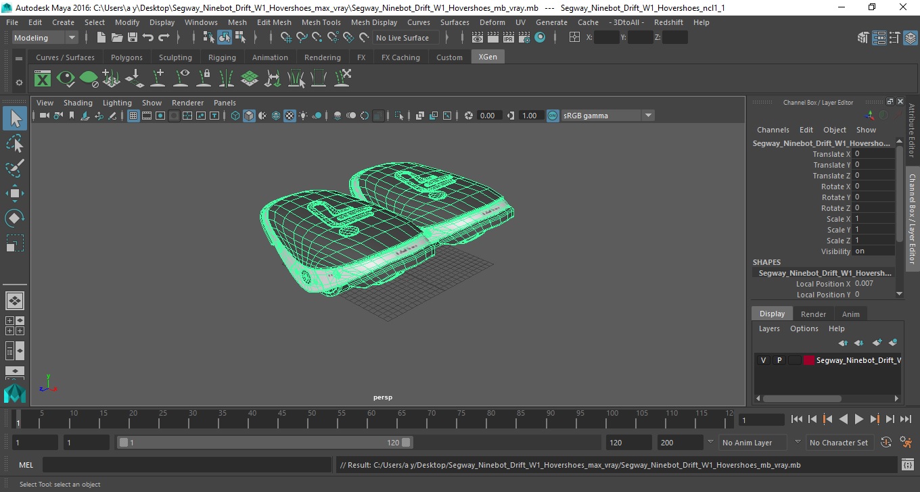Screen dimensions: 920x492
Task: Toggle smooth shade all in viewport
Action: pyautogui.click(x=249, y=116)
